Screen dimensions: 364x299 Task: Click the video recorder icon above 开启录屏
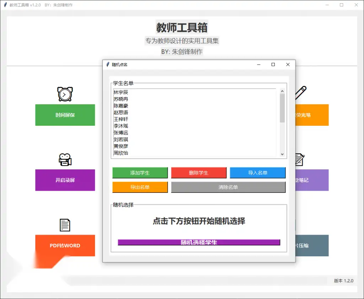click(65, 160)
